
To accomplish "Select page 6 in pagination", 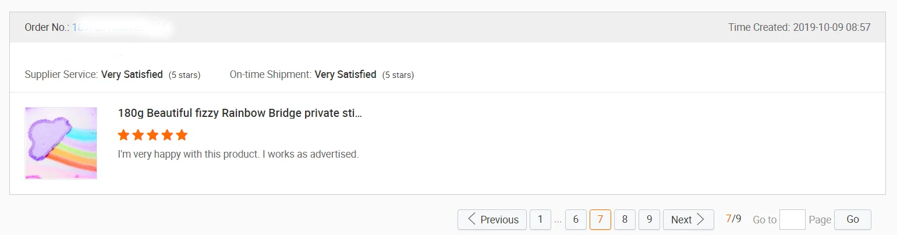I will 576,219.
